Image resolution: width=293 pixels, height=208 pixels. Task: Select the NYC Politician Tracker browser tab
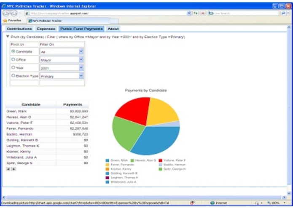[68, 21]
